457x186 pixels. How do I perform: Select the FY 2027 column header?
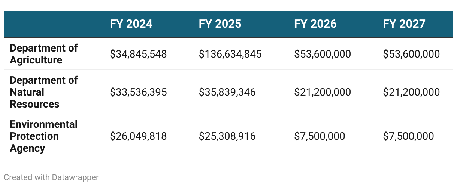(x=404, y=24)
